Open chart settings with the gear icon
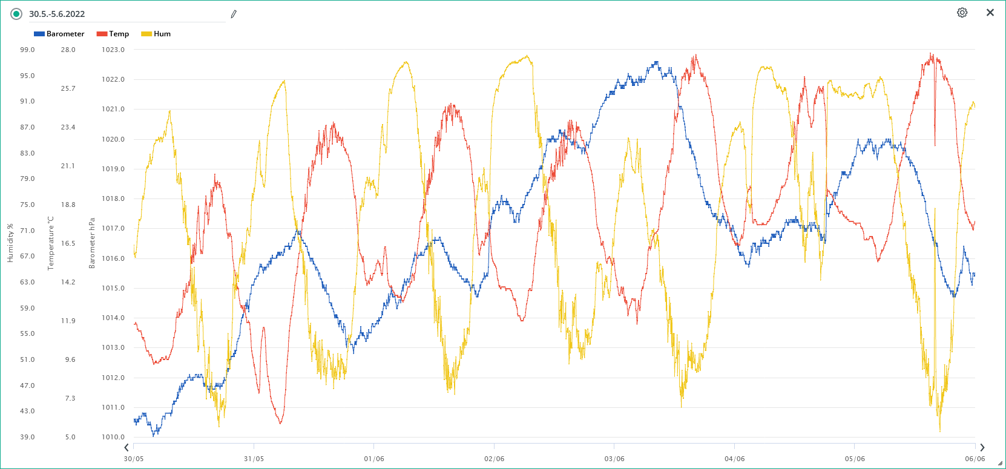The width and height of the screenshot is (1006, 469). pos(962,13)
